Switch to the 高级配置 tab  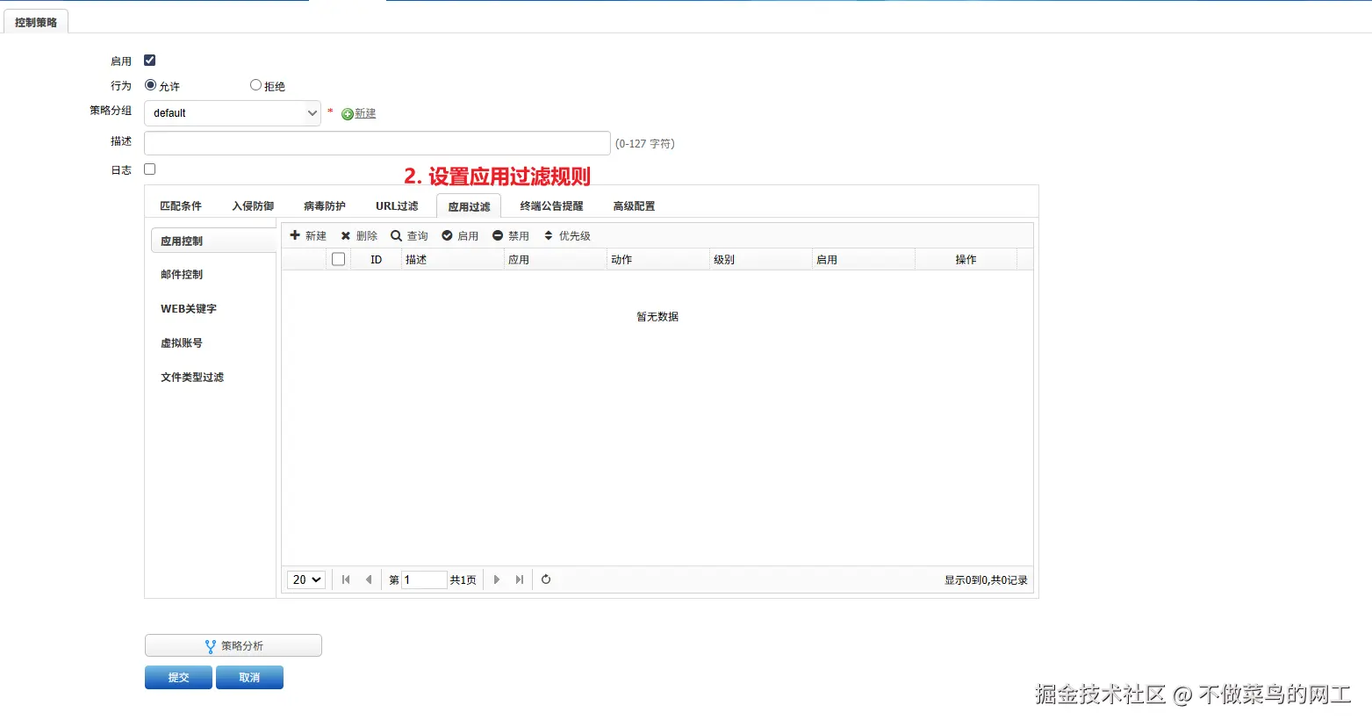(x=634, y=206)
